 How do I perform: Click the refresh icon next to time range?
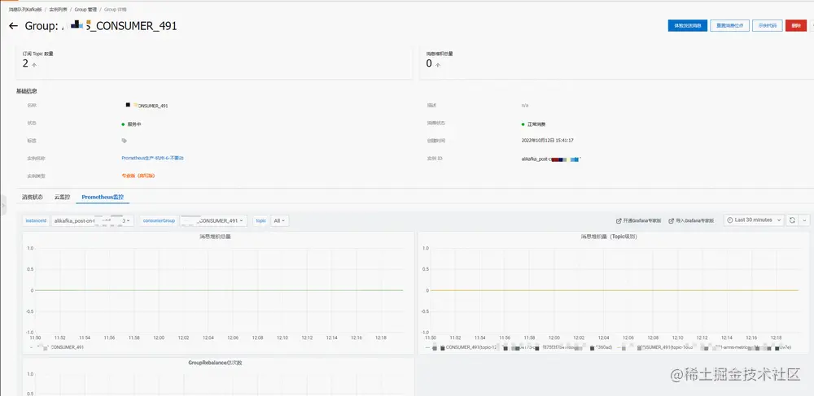(792, 220)
